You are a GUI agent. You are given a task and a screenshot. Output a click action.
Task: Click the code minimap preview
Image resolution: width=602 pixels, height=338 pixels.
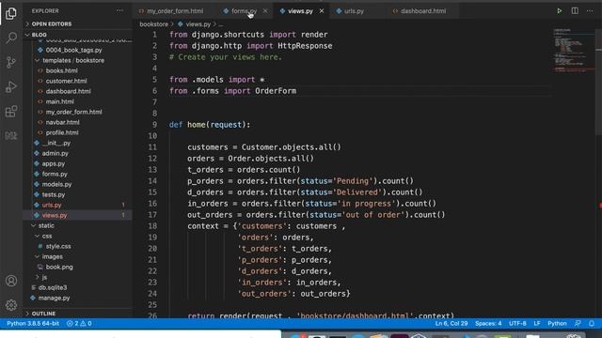tap(573, 50)
